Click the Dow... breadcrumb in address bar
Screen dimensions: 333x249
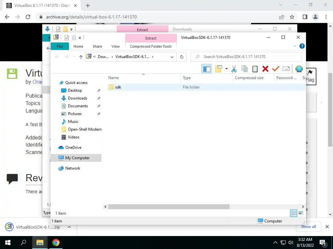(103, 57)
